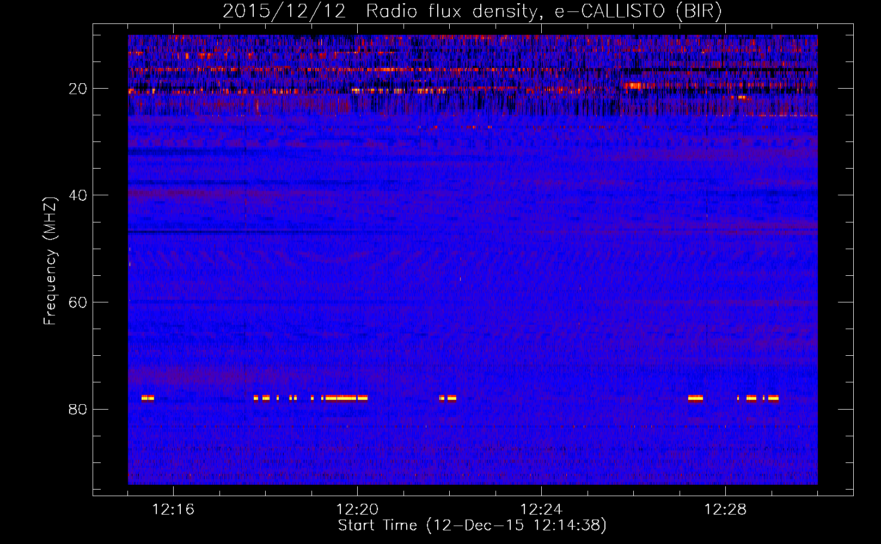
Task: Click the 2015/12/12 date in the title
Action: pyautogui.click(x=284, y=11)
